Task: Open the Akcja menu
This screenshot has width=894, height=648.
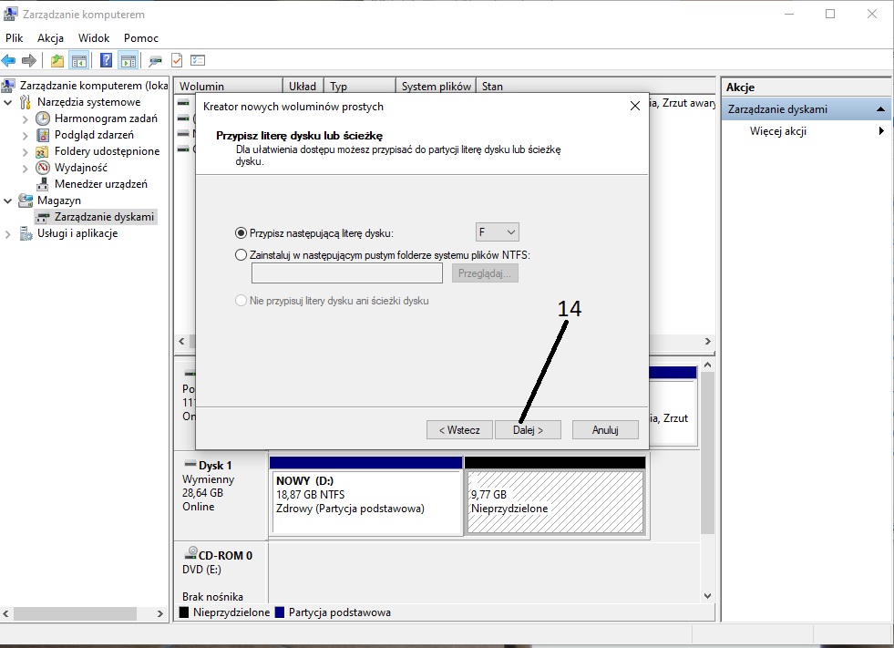Action: coord(50,38)
